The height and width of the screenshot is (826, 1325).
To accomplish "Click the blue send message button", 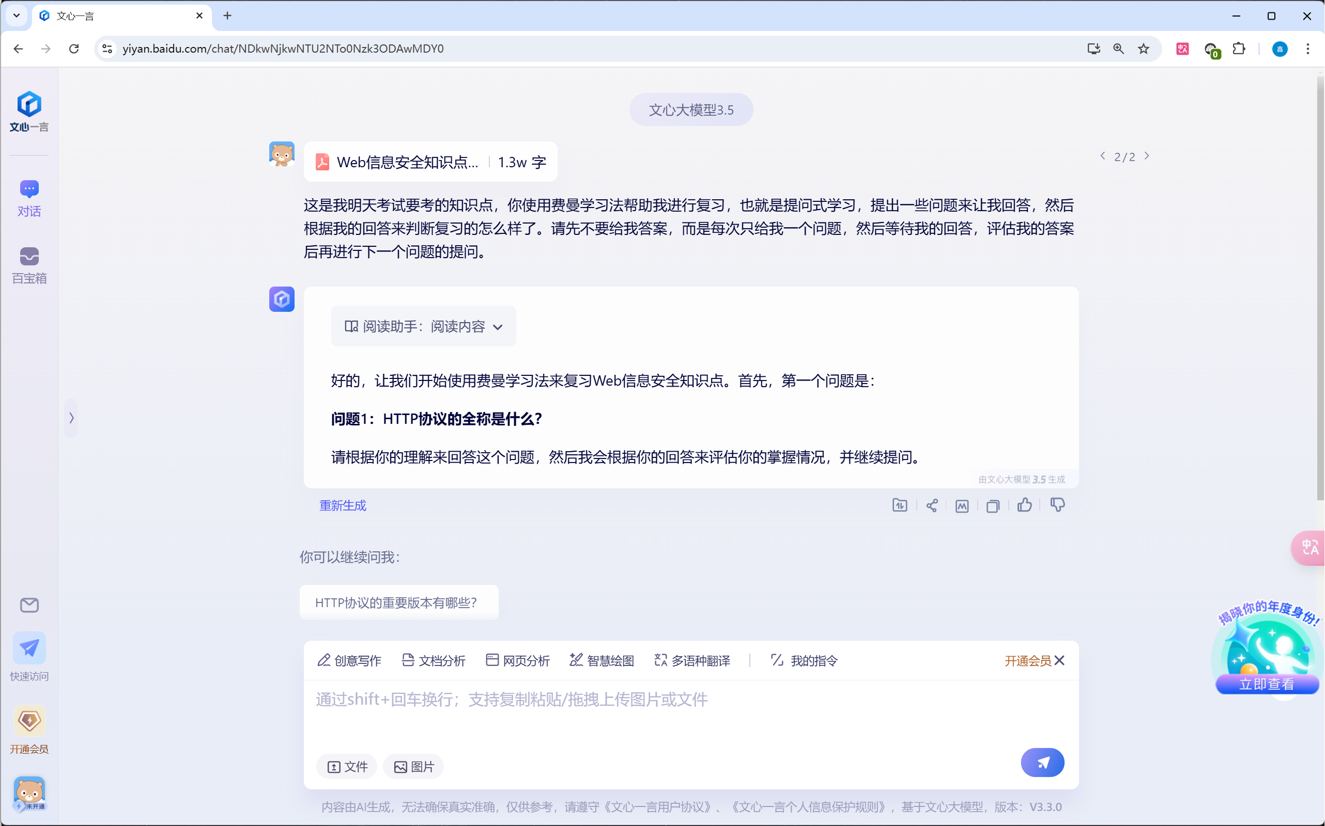I will click(x=1042, y=763).
